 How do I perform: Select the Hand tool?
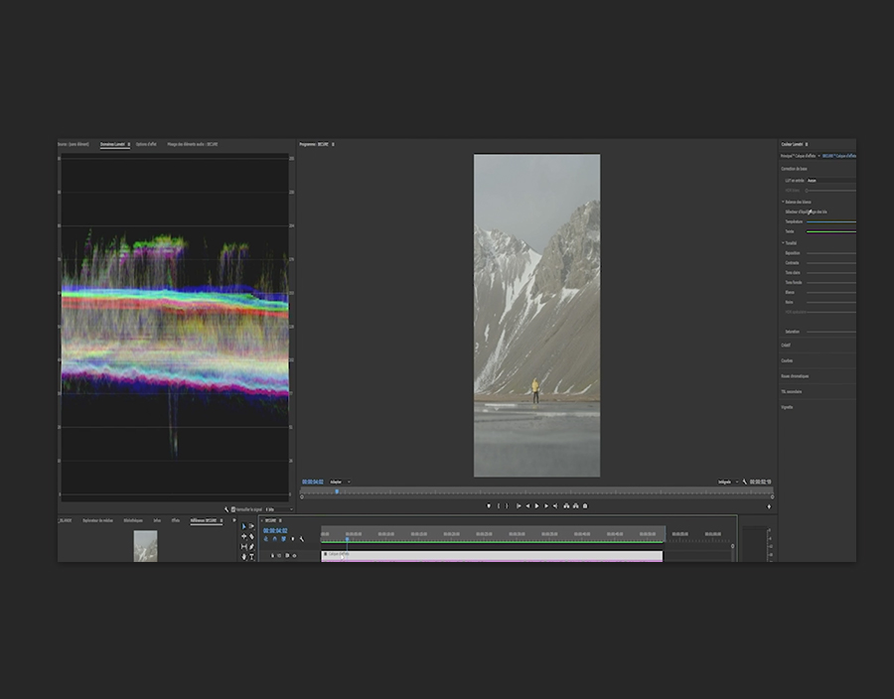[x=244, y=556]
